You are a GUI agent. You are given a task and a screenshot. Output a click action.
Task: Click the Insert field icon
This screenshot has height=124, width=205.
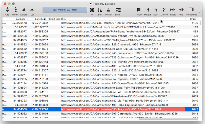point(172,9)
